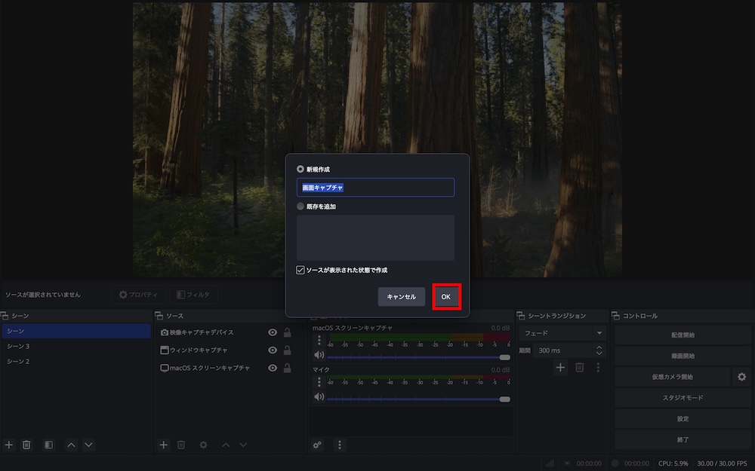Add a new scene with the plus icon
The width and height of the screenshot is (755, 471).
(8, 445)
